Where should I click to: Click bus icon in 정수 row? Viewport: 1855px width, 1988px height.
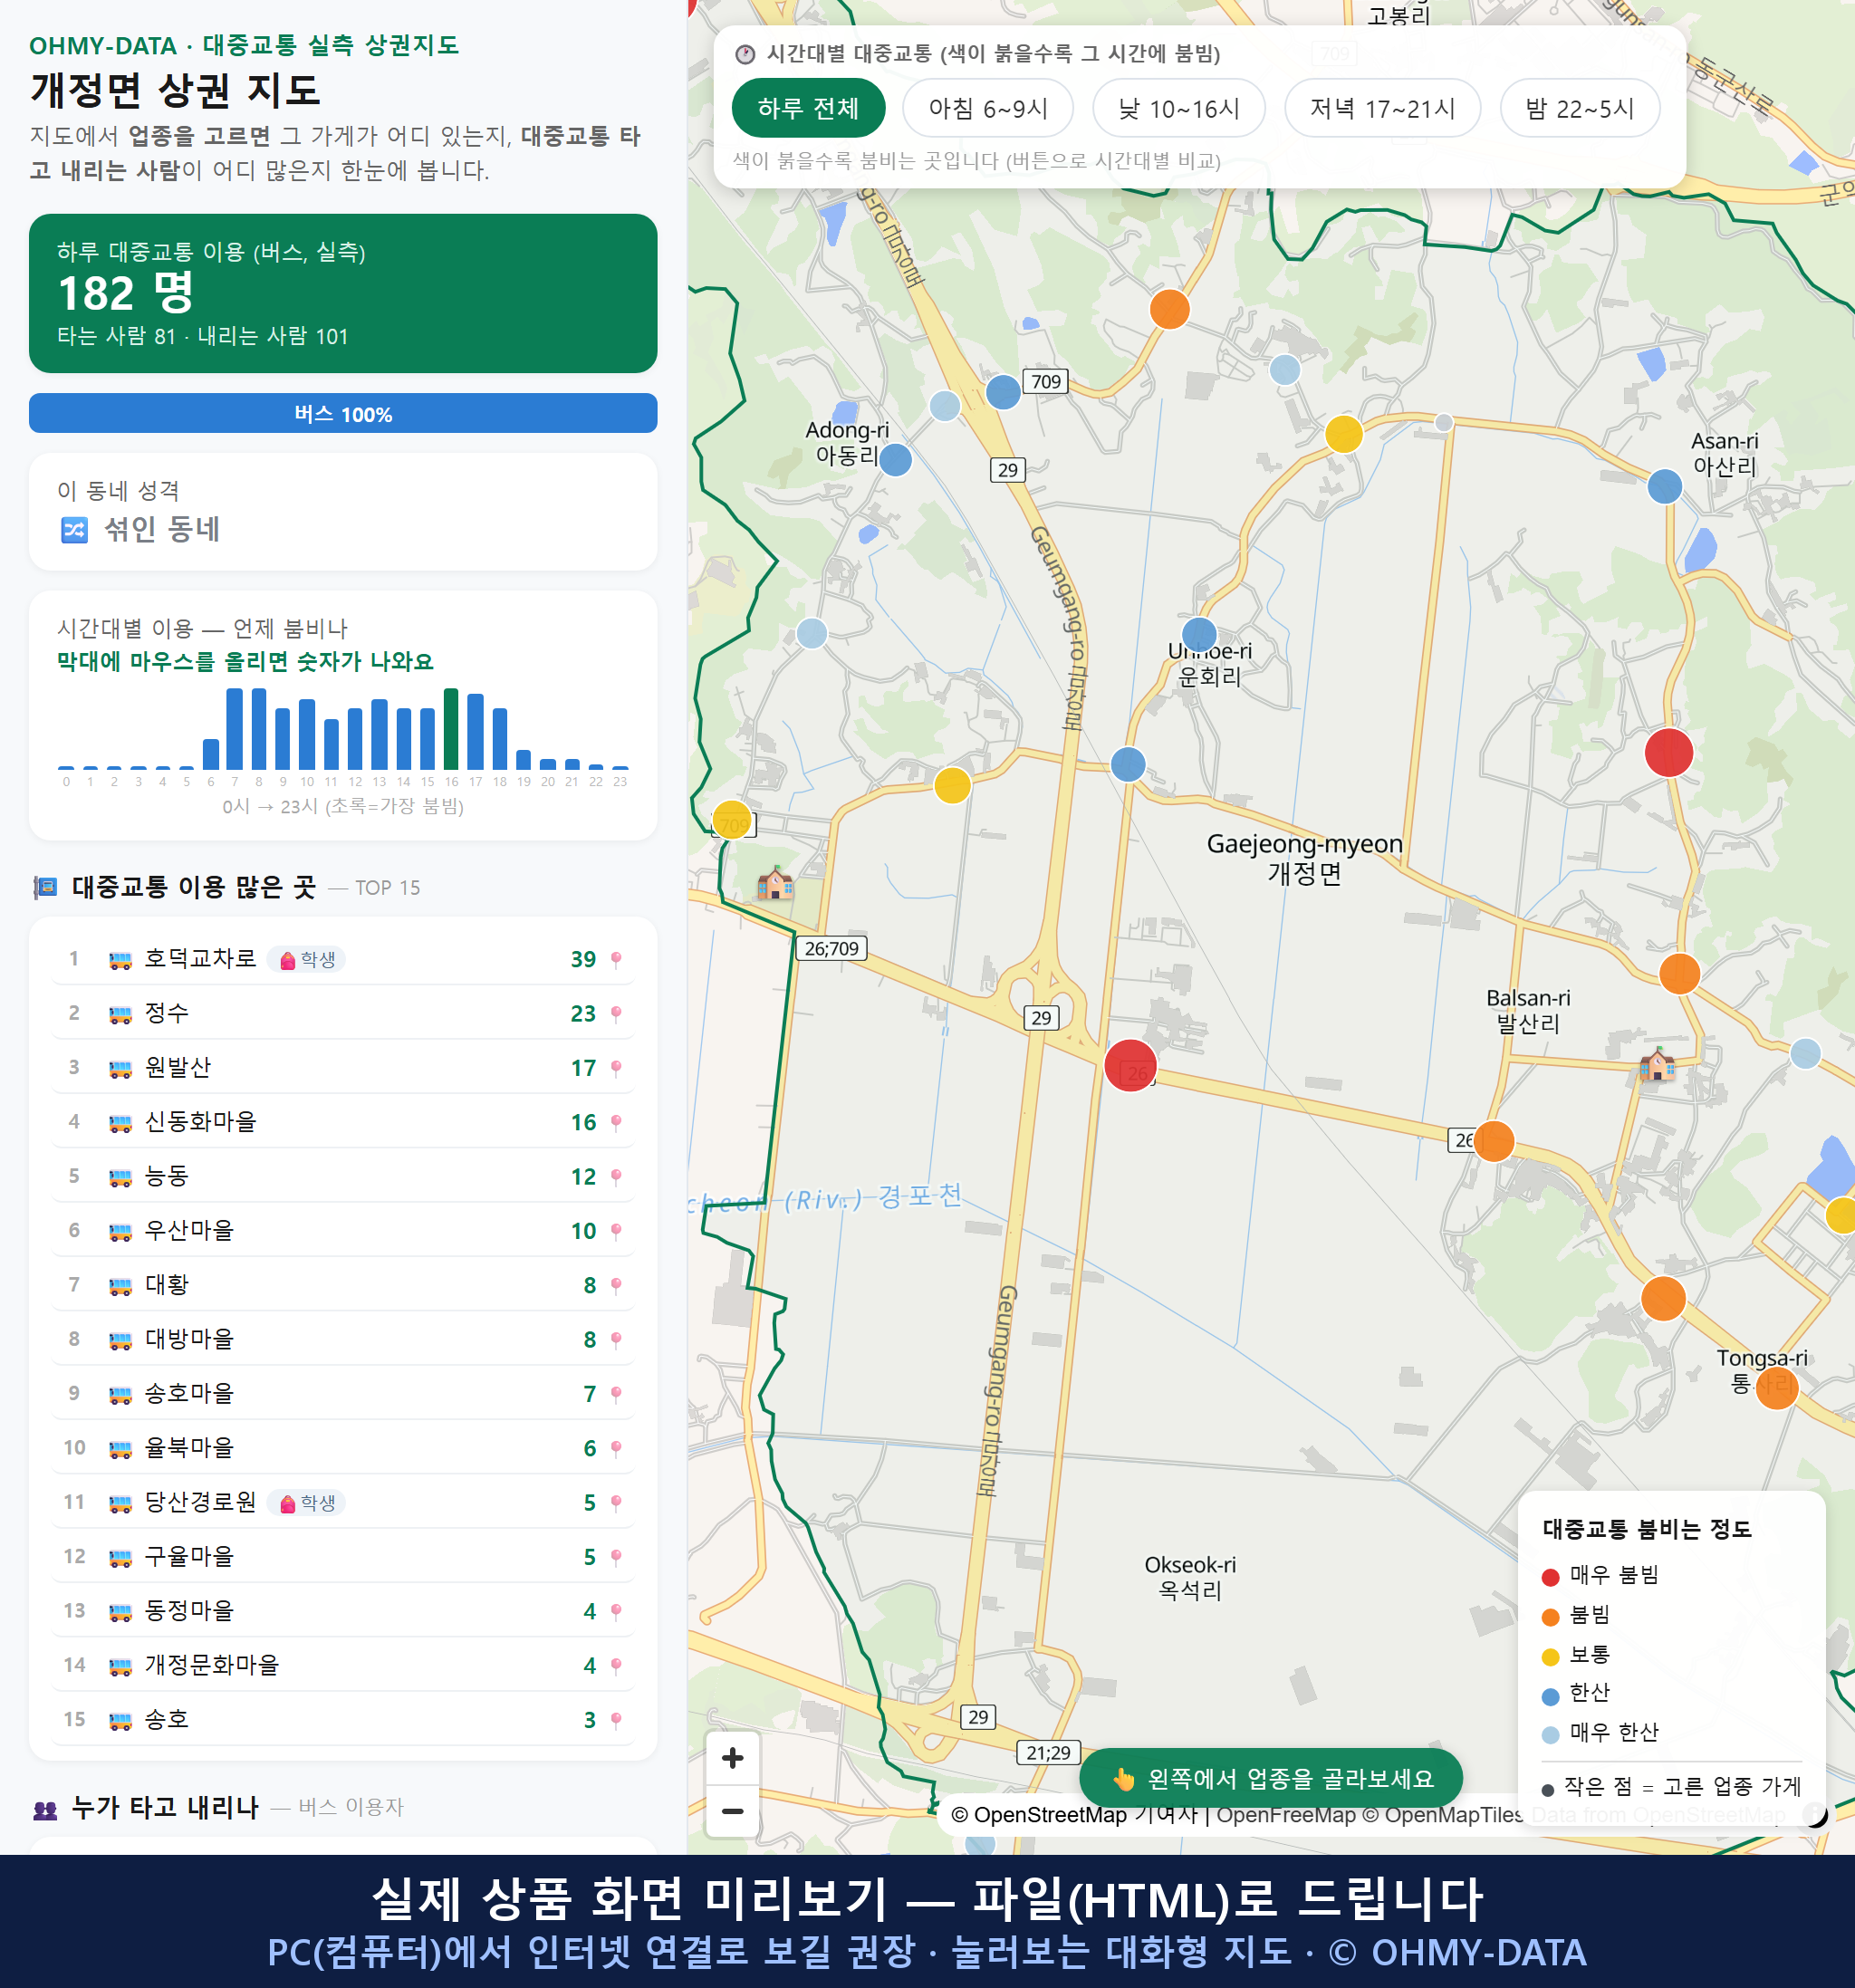tap(120, 1015)
